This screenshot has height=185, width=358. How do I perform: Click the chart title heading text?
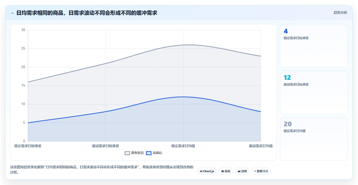point(87,13)
